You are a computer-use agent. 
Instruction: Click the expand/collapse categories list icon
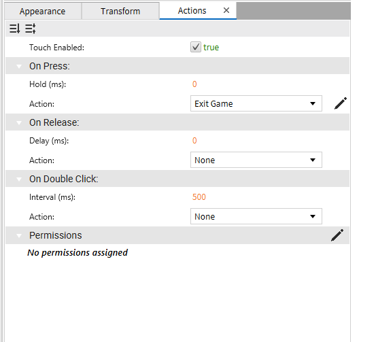click(x=31, y=29)
